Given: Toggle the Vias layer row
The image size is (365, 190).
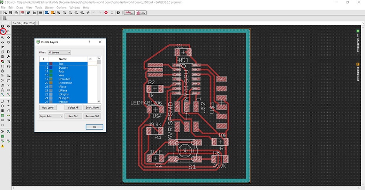Looking at the screenshot, I should point(63,75).
